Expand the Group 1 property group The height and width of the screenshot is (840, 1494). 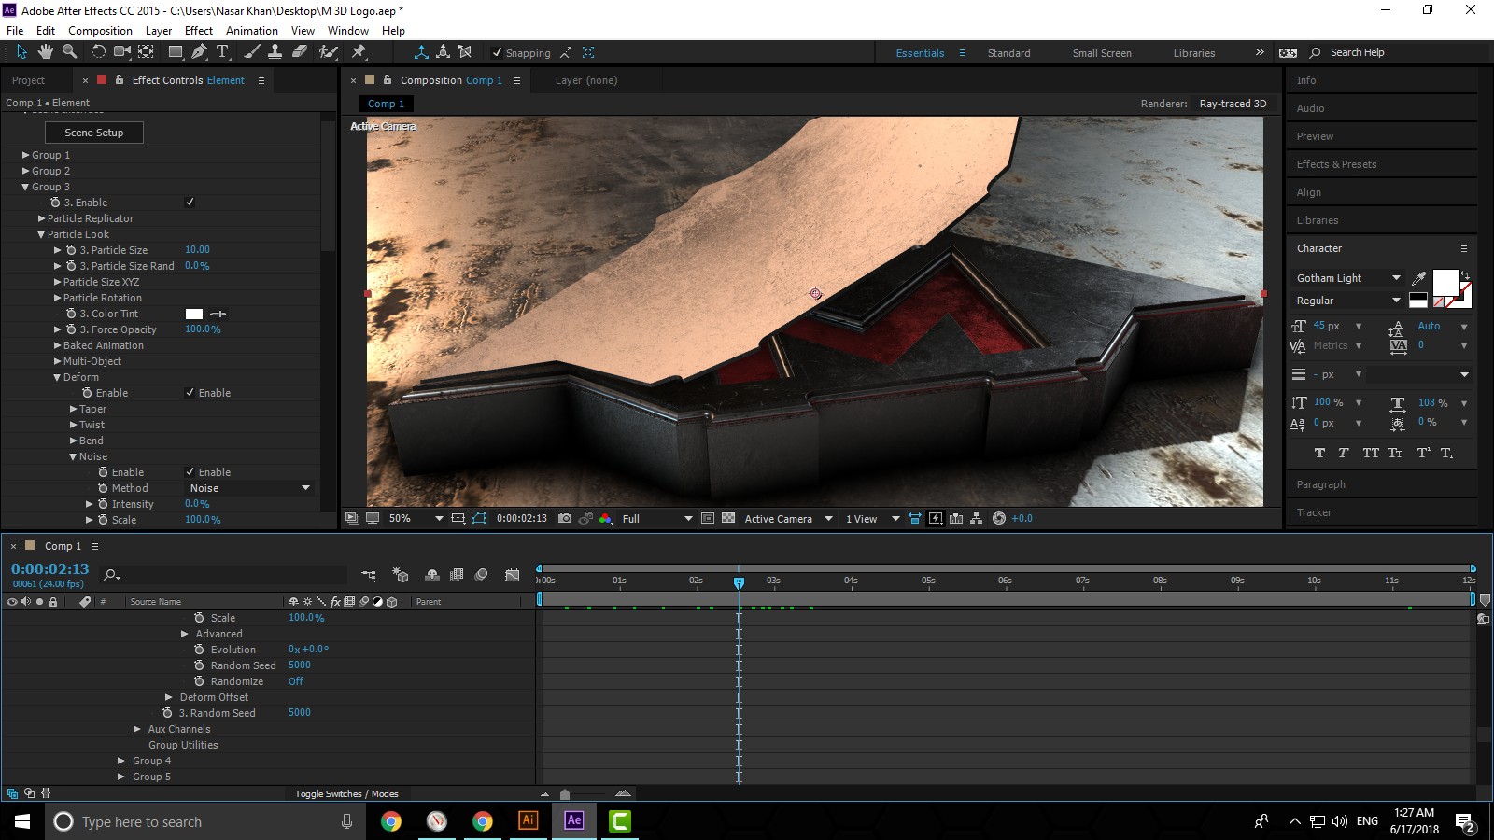click(x=26, y=155)
